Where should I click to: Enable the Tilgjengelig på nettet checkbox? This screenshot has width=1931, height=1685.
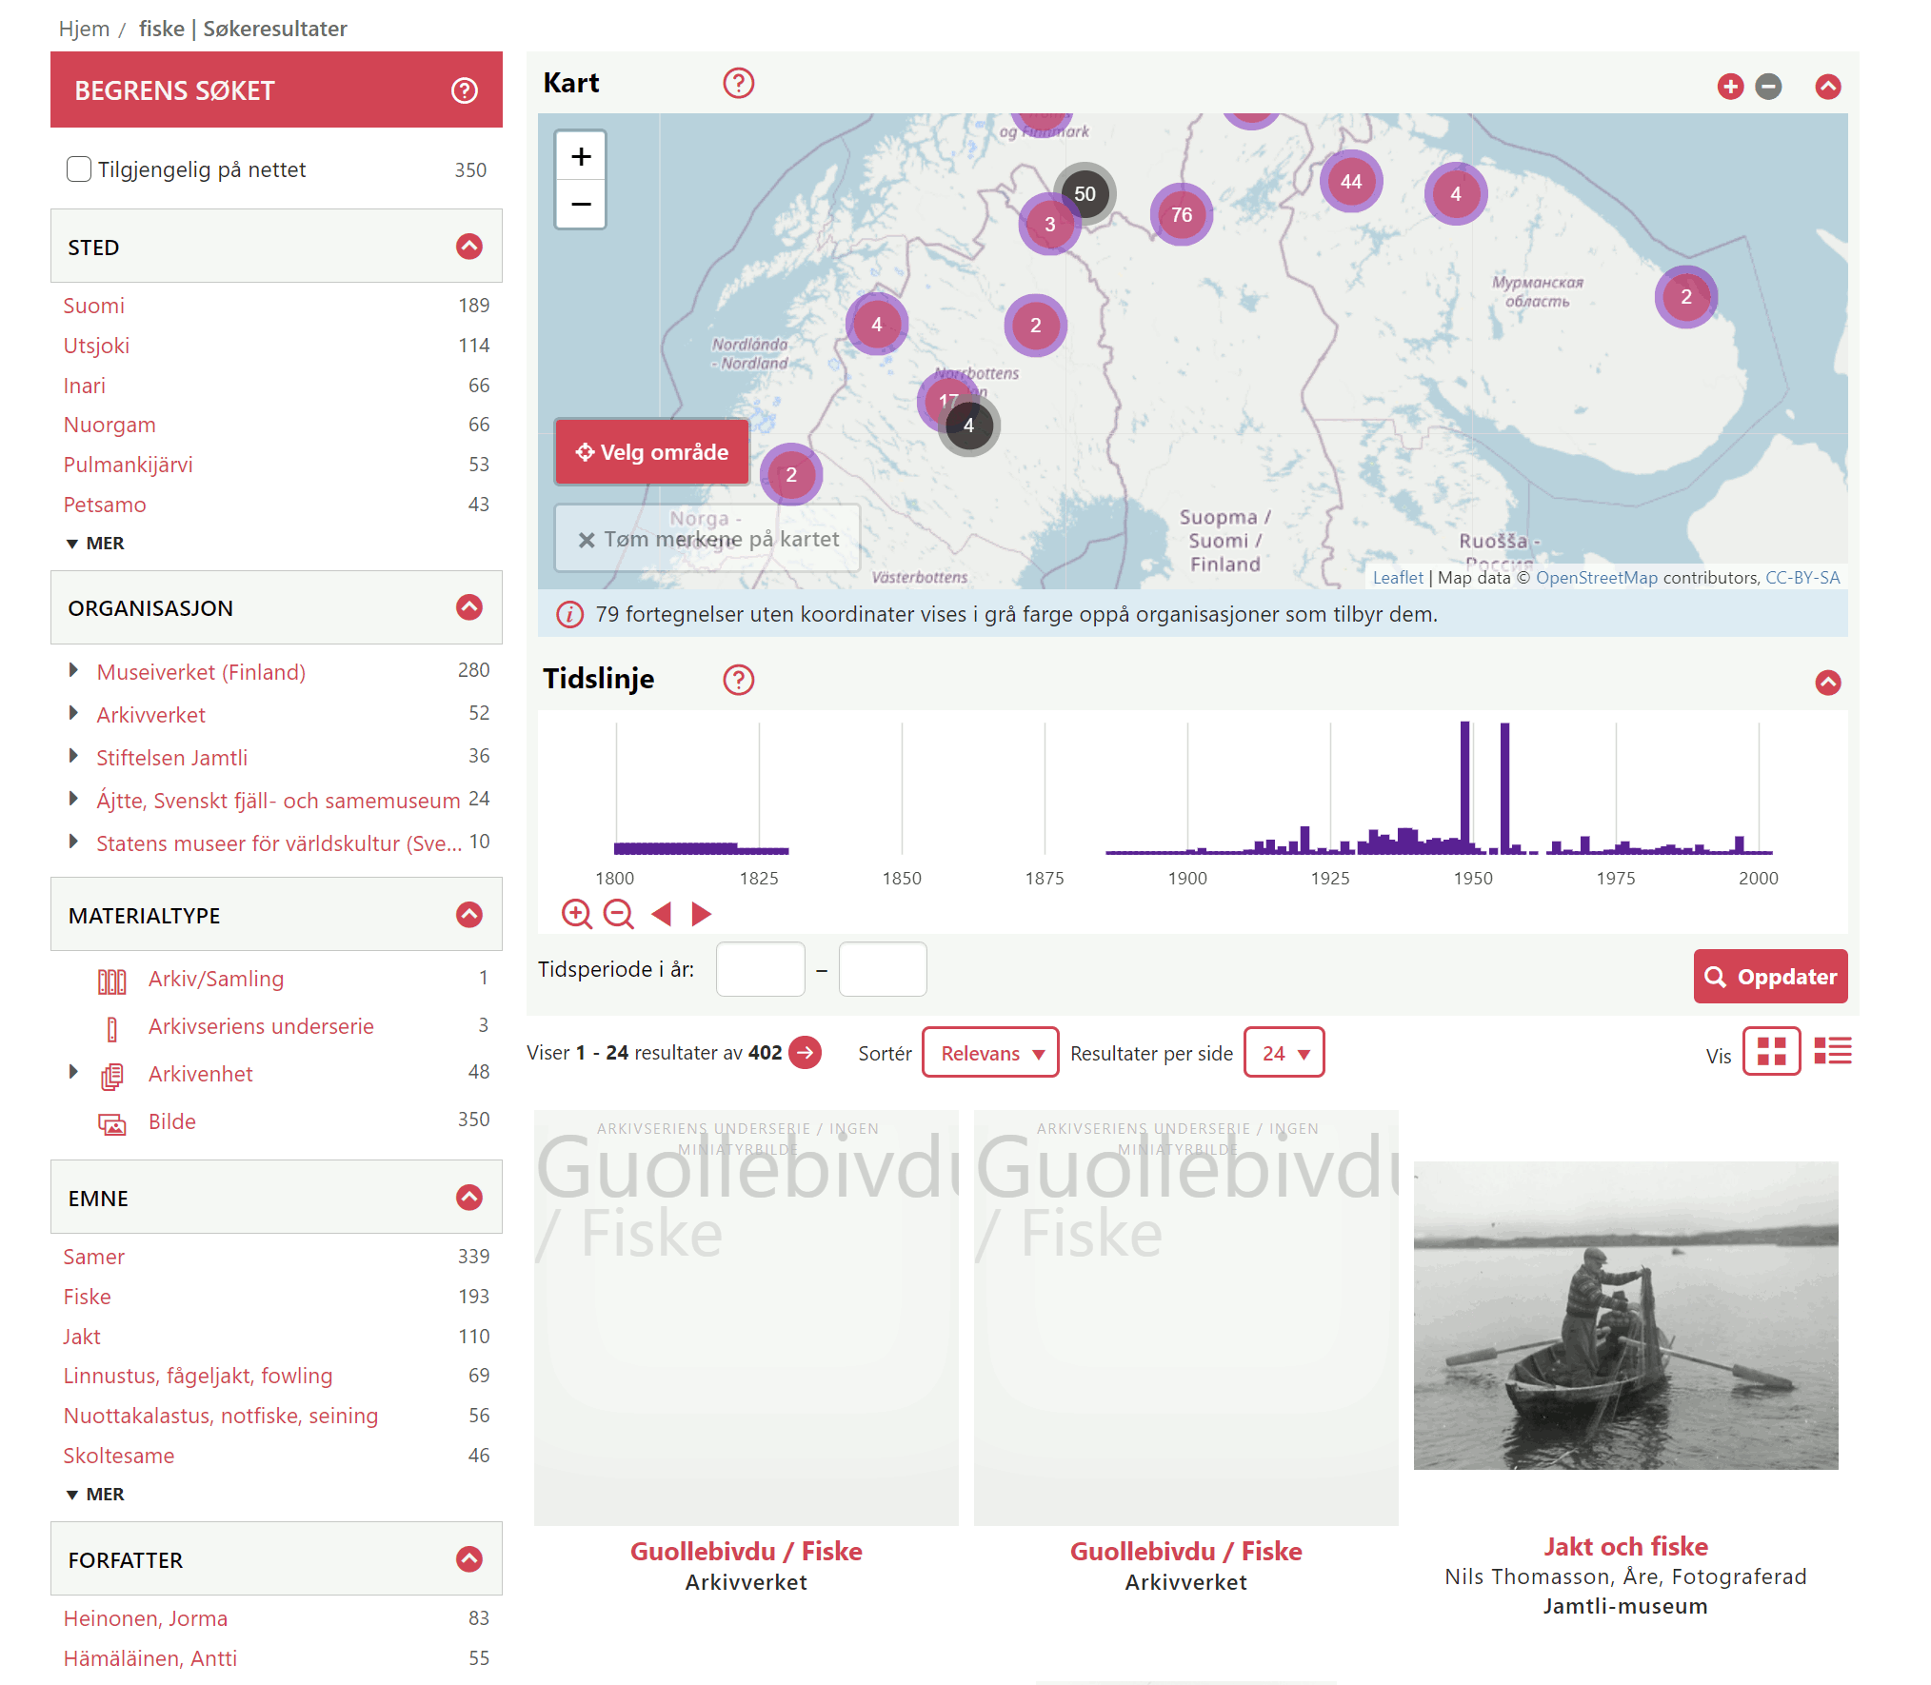click(79, 169)
